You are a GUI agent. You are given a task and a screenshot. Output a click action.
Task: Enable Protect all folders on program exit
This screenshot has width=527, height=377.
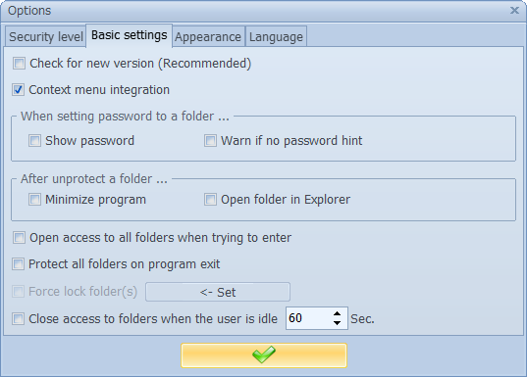[18, 264]
